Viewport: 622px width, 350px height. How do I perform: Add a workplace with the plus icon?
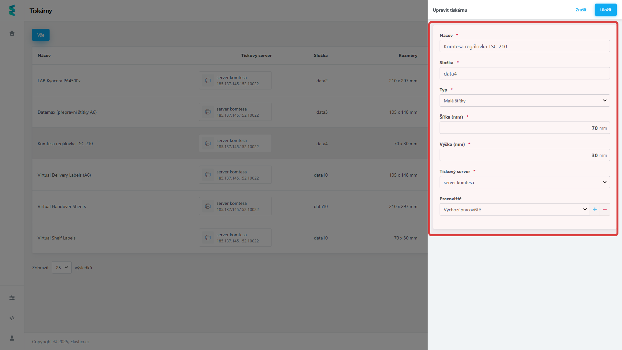click(x=595, y=209)
